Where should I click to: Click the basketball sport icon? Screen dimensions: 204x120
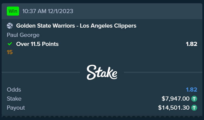tap(10, 26)
